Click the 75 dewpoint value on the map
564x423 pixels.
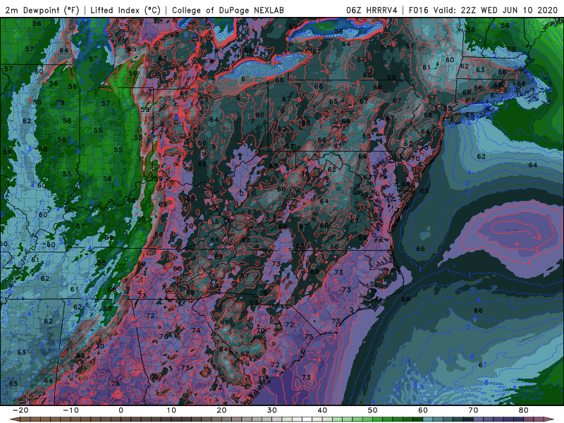coord(309,337)
